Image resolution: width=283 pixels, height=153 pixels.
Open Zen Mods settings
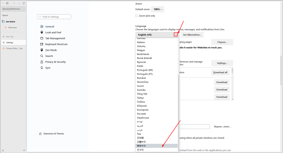(51, 50)
